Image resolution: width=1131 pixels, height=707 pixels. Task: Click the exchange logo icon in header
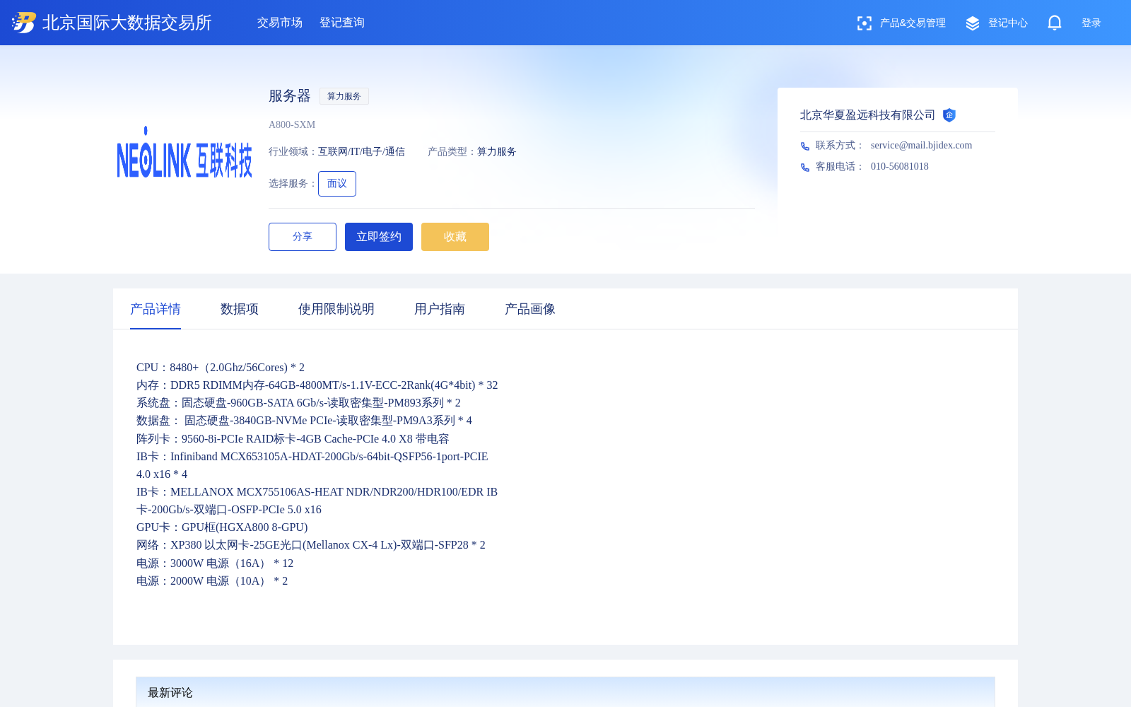coord(24,23)
